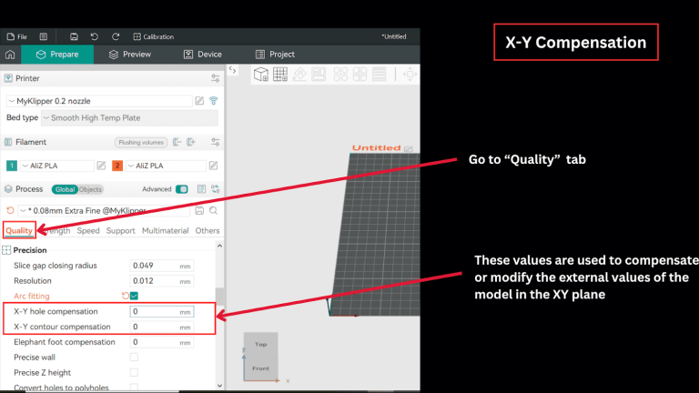
Task: Select the Speed tab
Action: (x=88, y=230)
